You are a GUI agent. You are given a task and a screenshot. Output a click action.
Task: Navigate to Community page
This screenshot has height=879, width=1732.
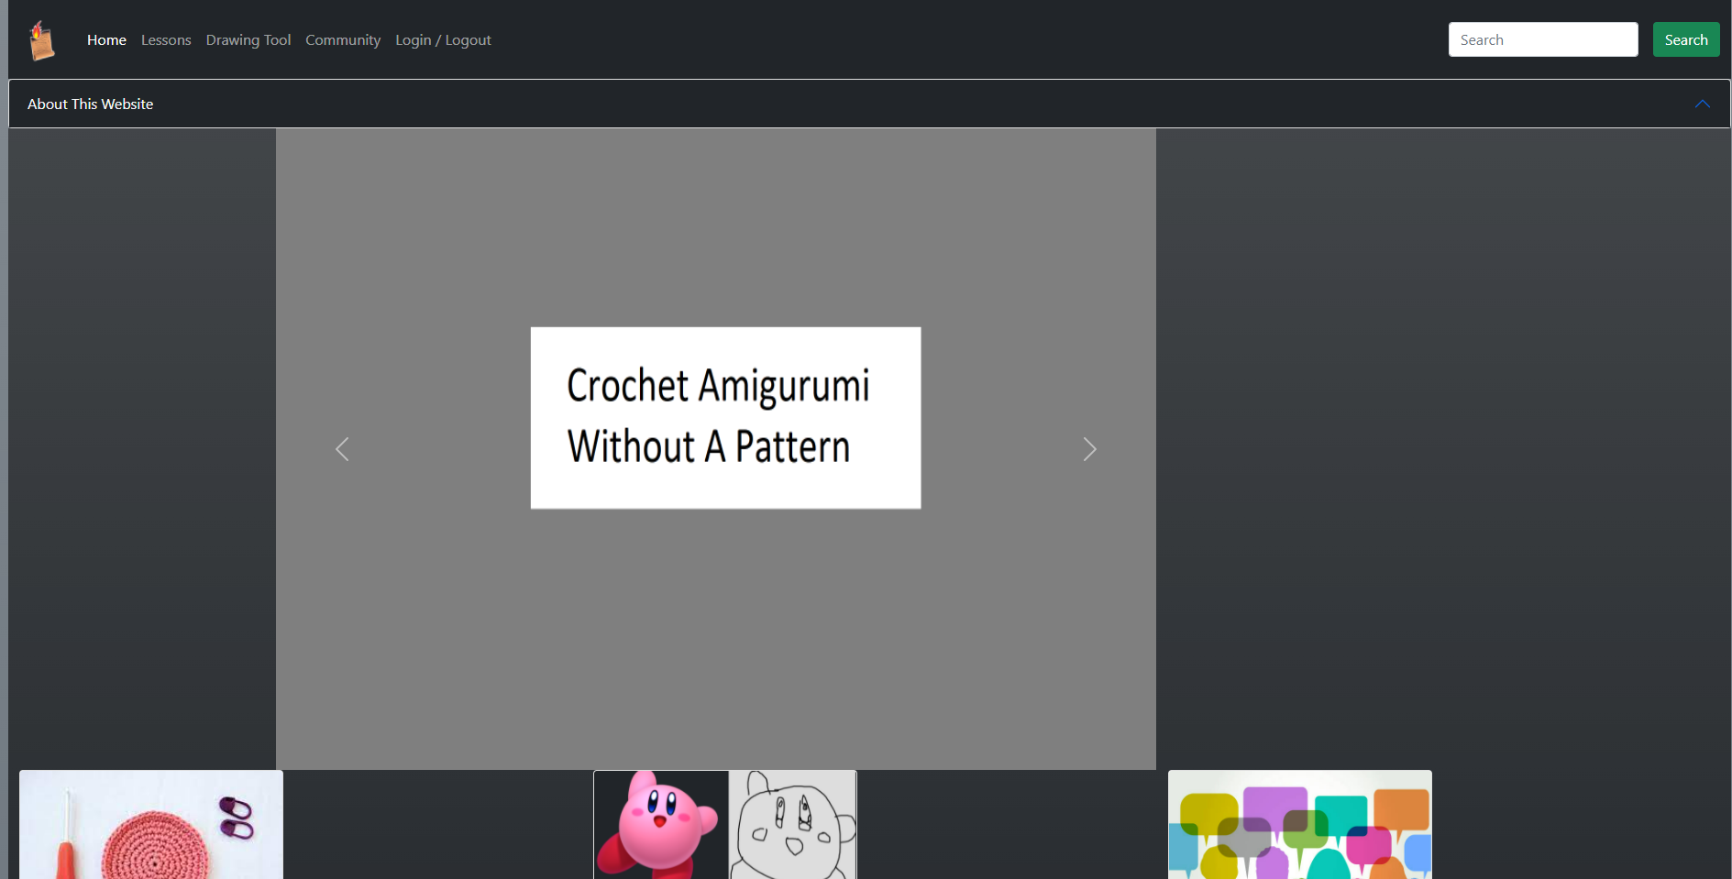[x=343, y=40]
